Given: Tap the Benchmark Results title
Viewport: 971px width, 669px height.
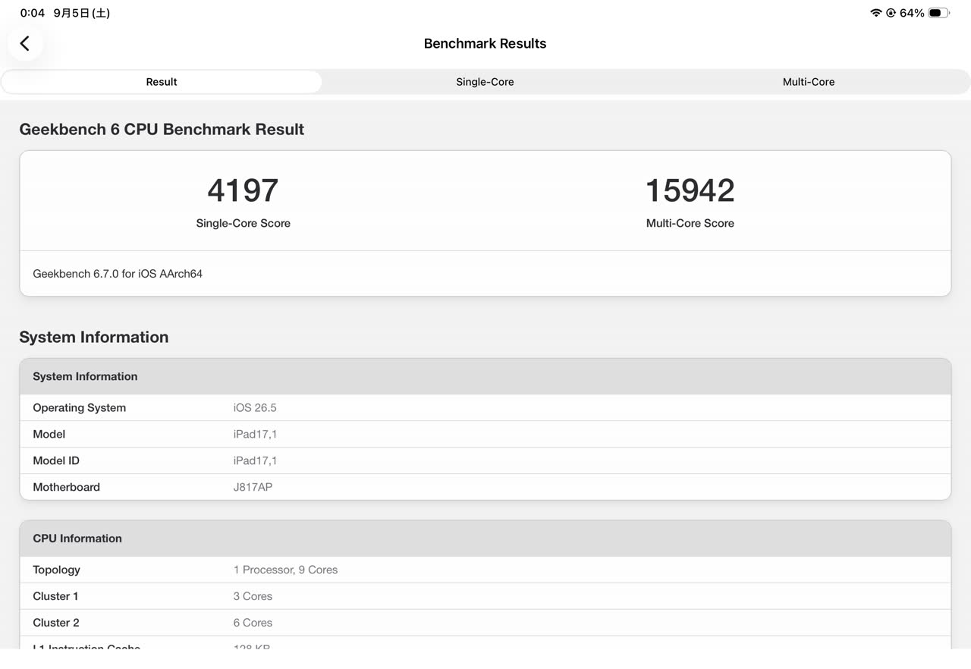Looking at the screenshot, I should click(485, 43).
